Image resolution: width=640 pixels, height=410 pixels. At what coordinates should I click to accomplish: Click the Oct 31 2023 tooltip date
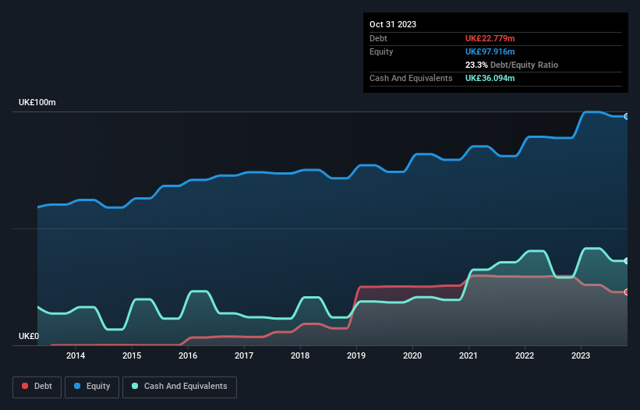pyautogui.click(x=393, y=24)
